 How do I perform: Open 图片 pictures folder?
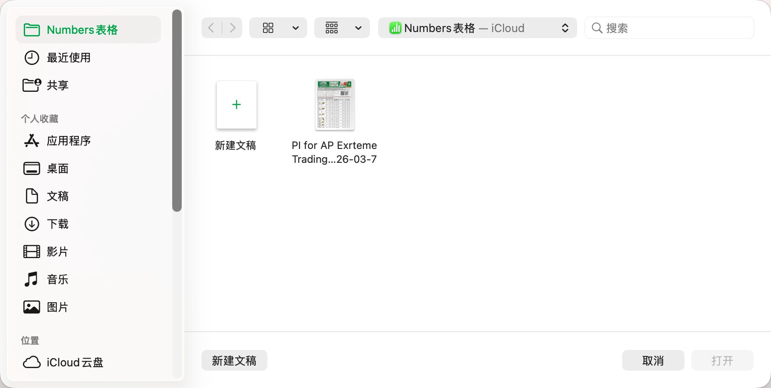click(x=57, y=307)
